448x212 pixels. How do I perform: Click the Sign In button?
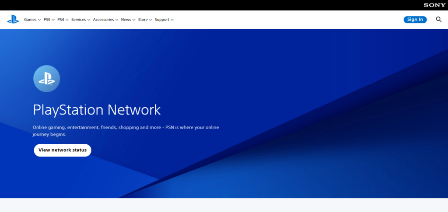(415, 19)
